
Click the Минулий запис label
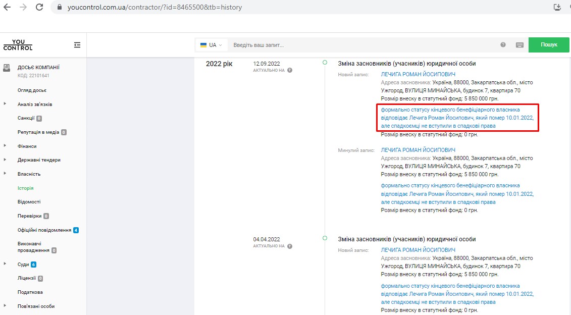(356, 150)
